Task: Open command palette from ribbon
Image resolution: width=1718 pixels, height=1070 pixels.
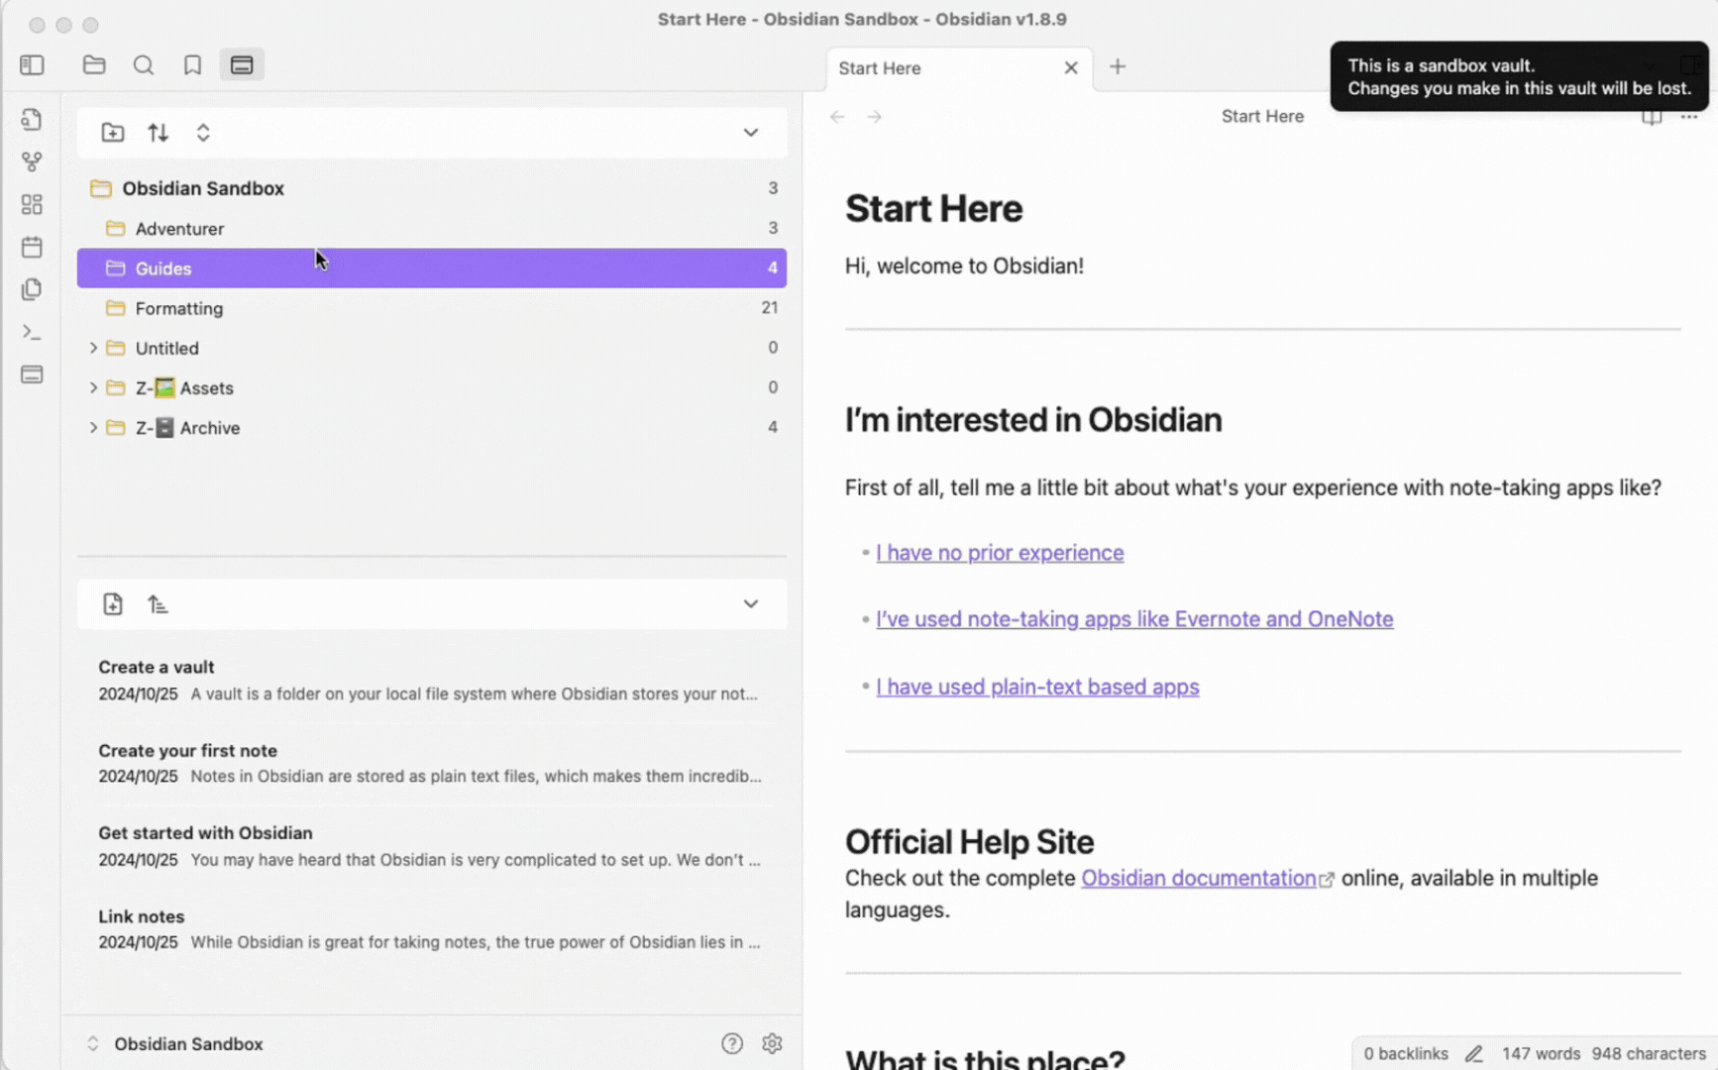Action: click(32, 332)
